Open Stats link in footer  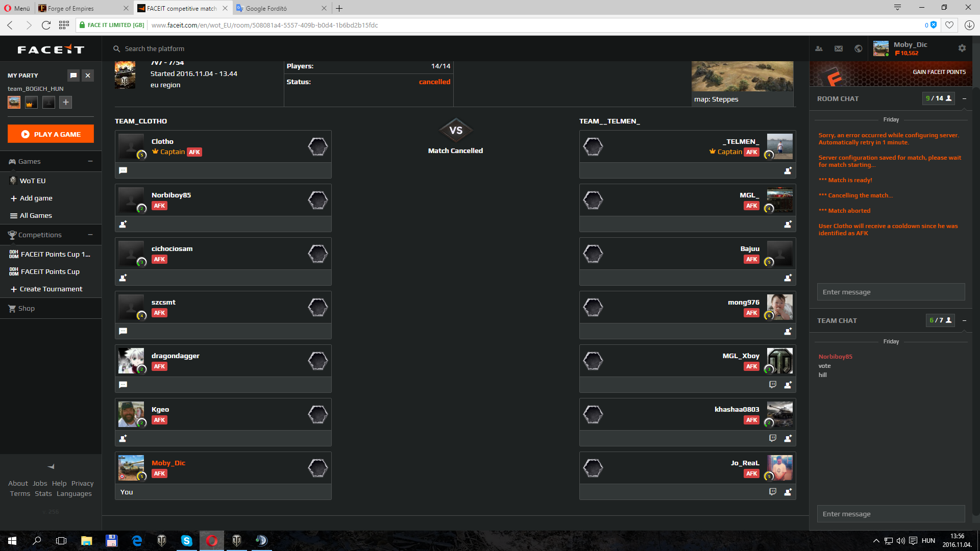[x=43, y=493]
